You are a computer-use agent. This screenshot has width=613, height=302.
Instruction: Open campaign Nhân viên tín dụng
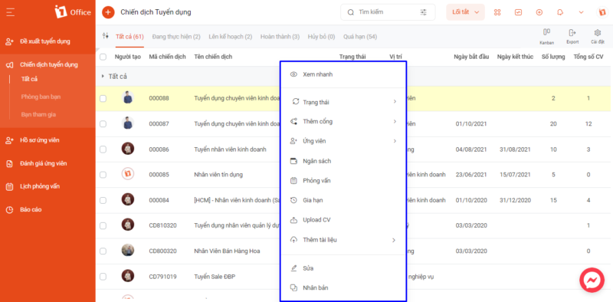point(218,175)
